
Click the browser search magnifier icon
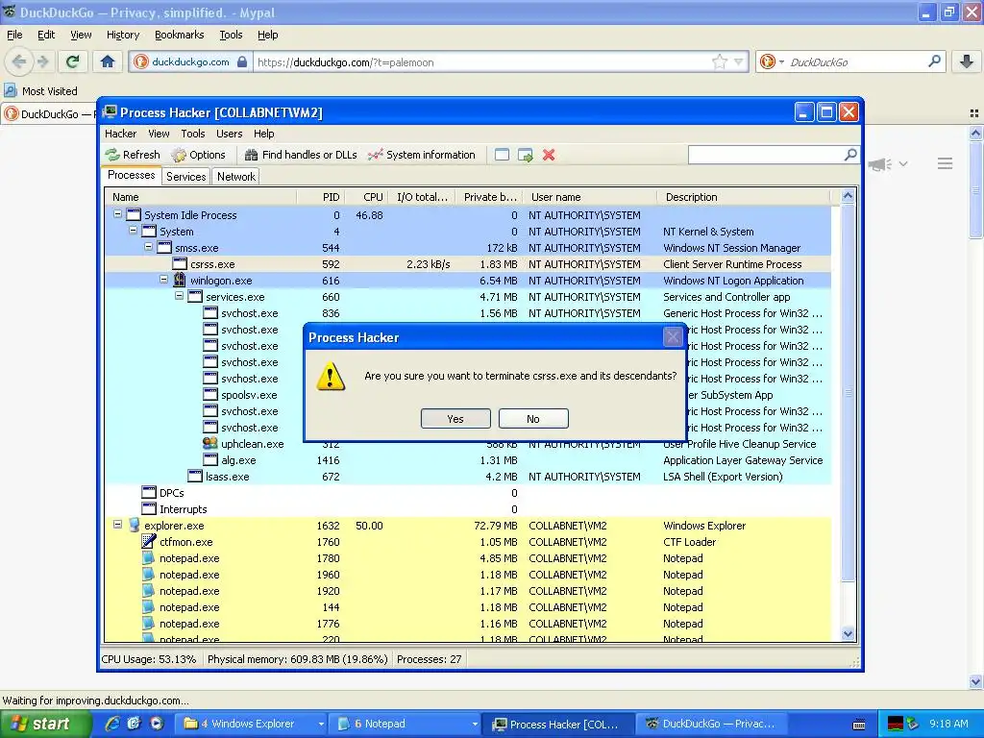tap(934, 61)
